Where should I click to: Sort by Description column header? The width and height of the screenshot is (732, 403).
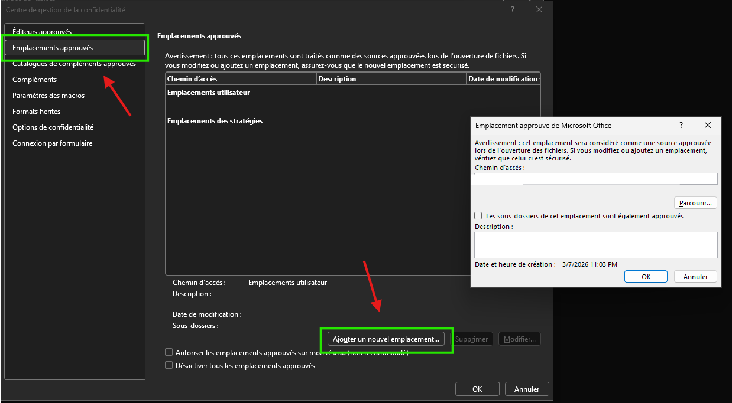[x=391, y=79]
